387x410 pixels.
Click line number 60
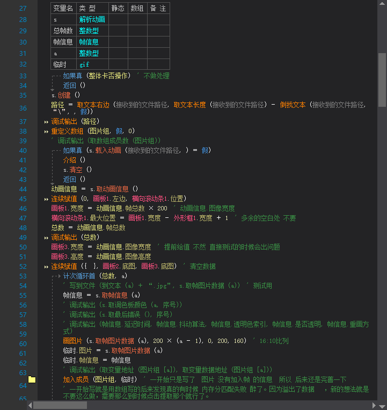pyautogui.click(x=23, y=344)
